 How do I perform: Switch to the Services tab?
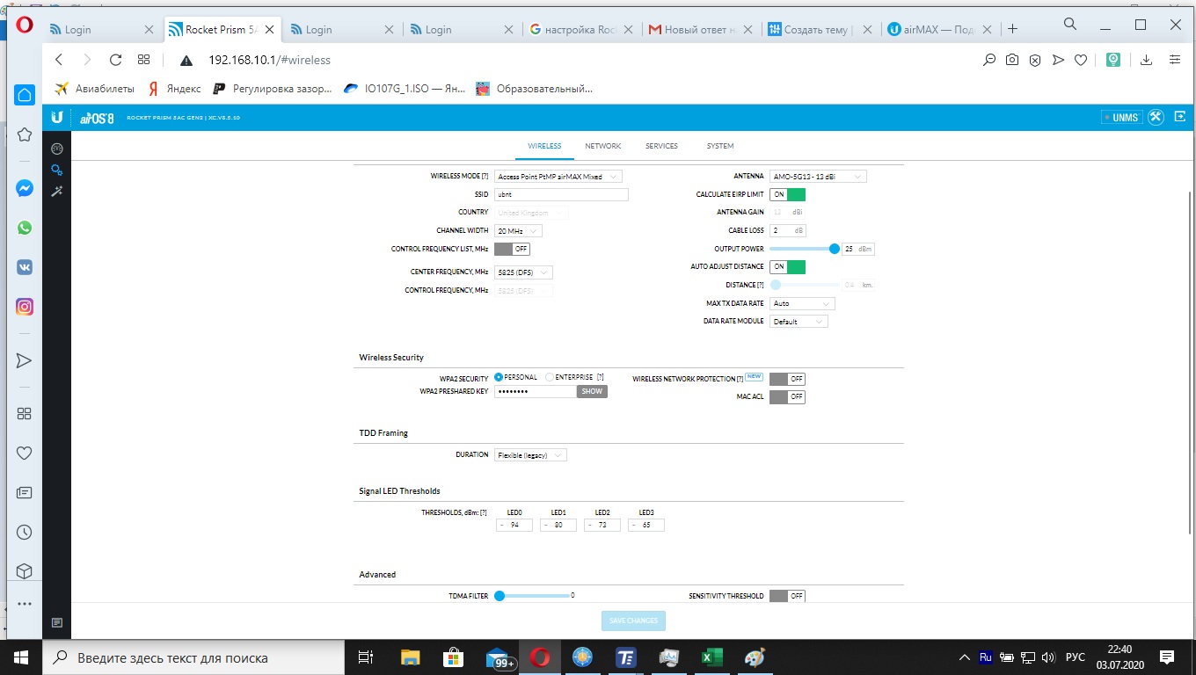[x=661, y=146]
